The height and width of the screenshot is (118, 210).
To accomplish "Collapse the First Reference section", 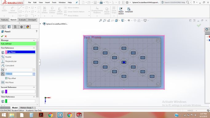I will click(x=34, y=48).
